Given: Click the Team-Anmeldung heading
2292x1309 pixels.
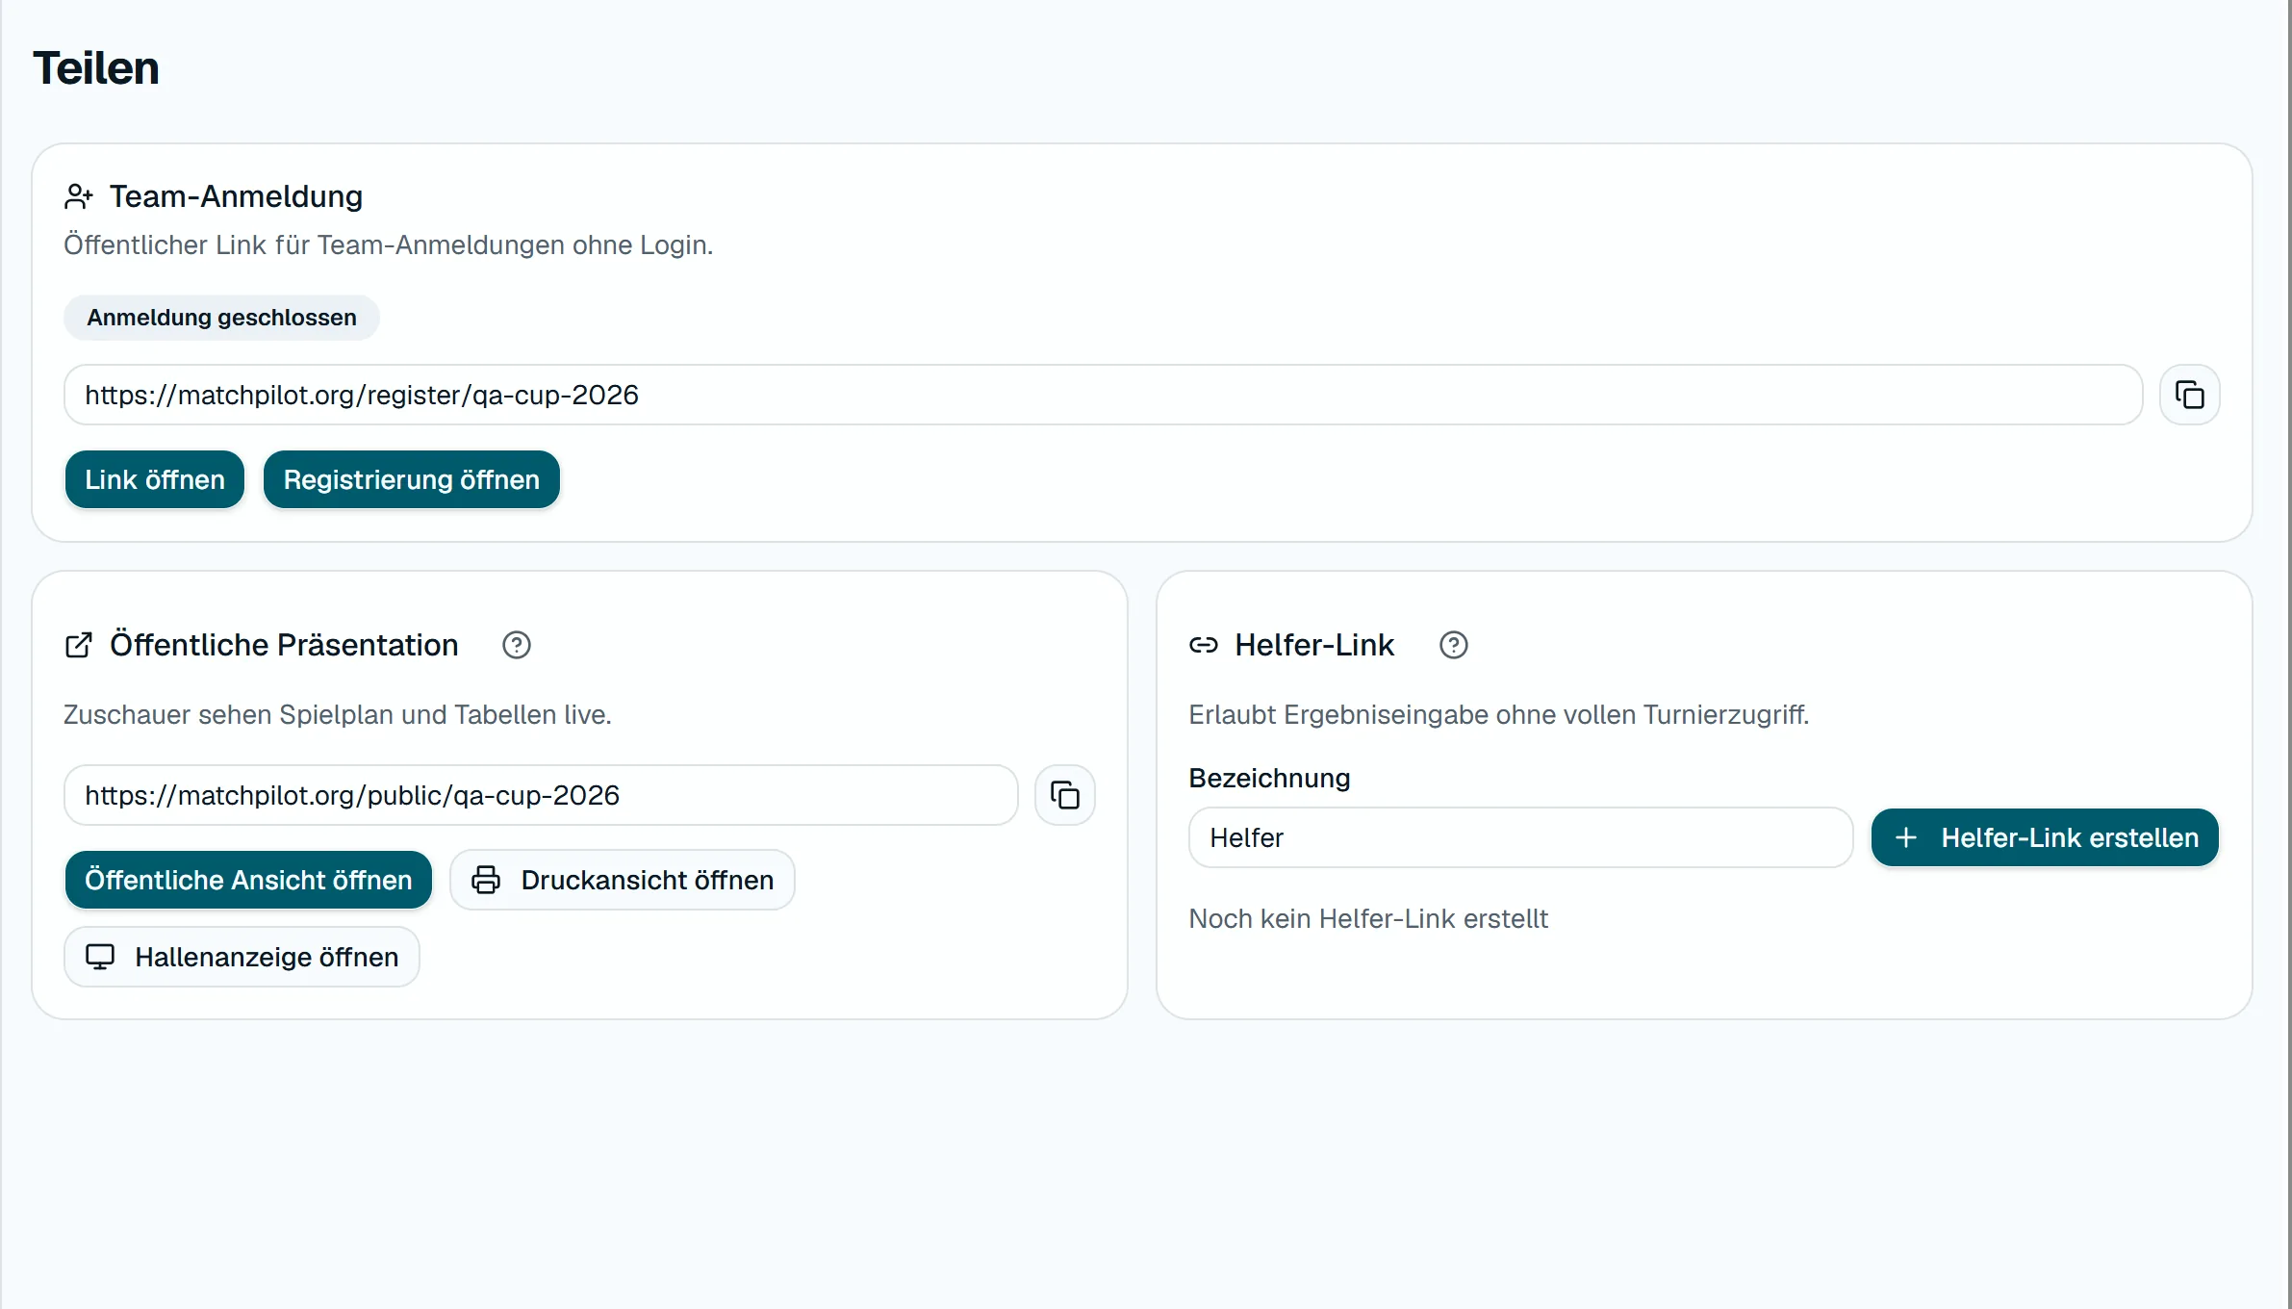Looking at the screenshot, I should click(x=236, y=196).
